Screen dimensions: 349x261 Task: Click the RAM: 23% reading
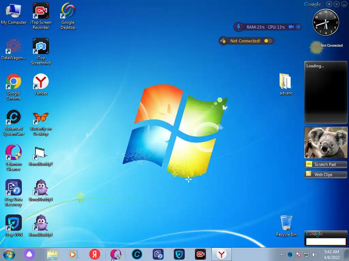click(256, 27)
